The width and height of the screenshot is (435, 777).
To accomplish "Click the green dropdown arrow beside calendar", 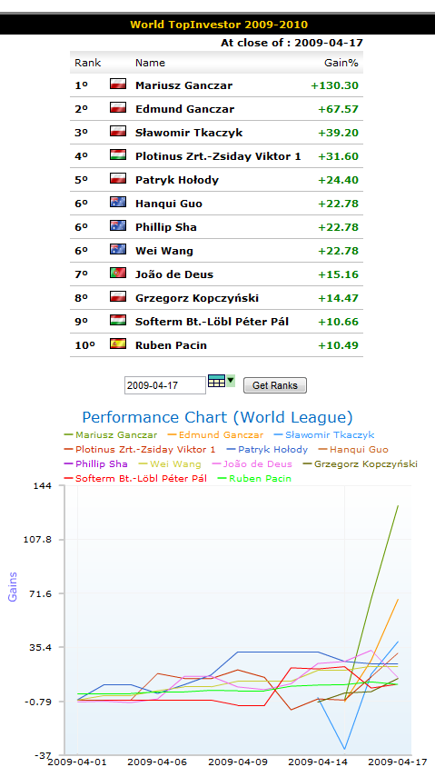I will 231,381.
